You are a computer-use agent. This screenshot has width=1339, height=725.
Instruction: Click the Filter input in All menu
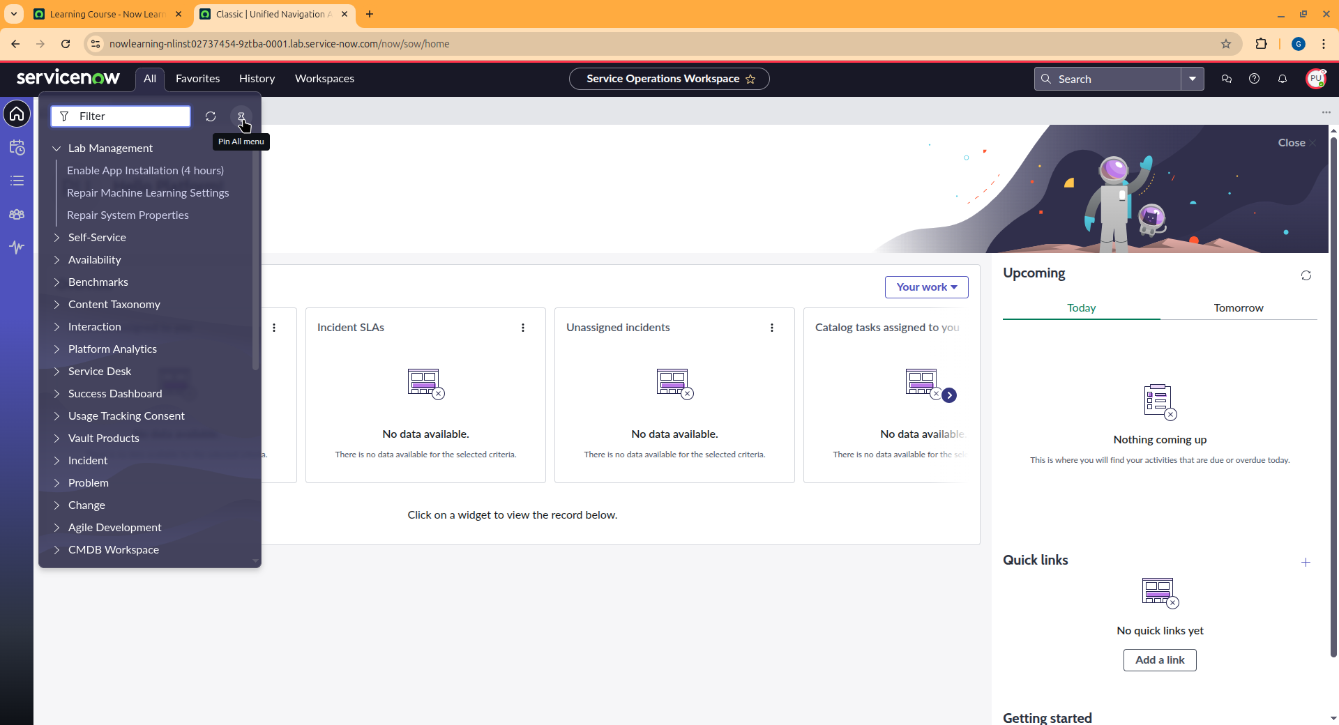pos(121,116)
